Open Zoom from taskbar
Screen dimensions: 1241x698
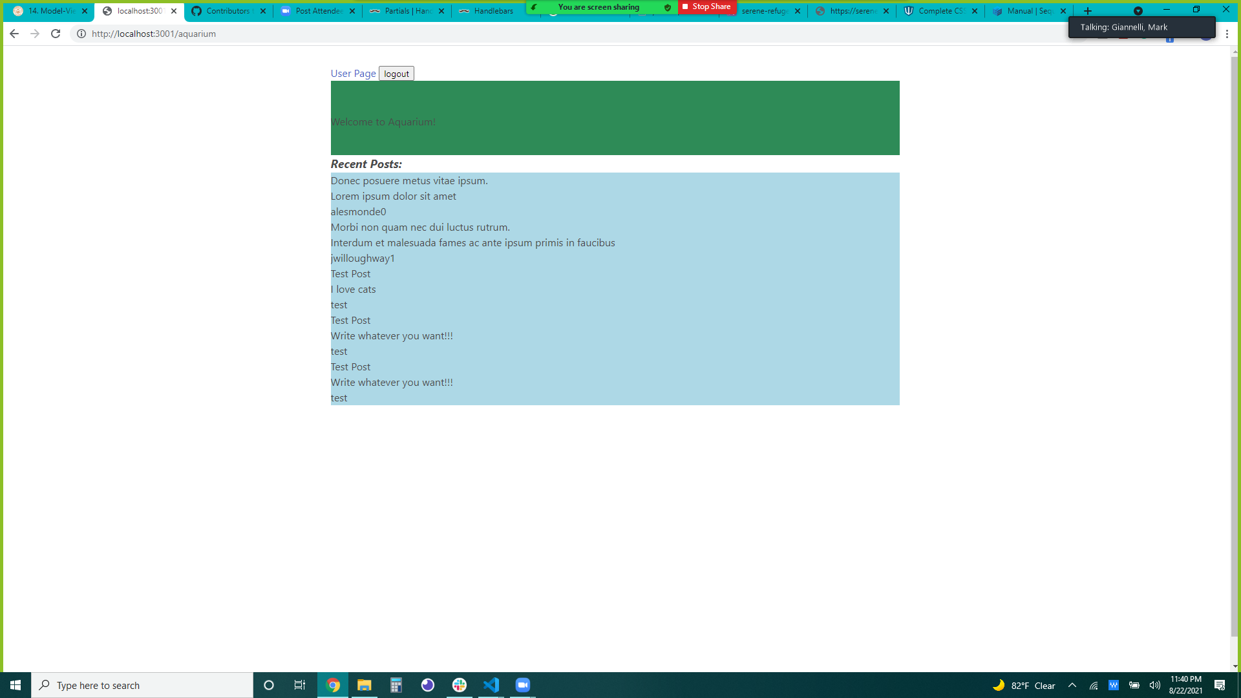click(x=523, y=685)
